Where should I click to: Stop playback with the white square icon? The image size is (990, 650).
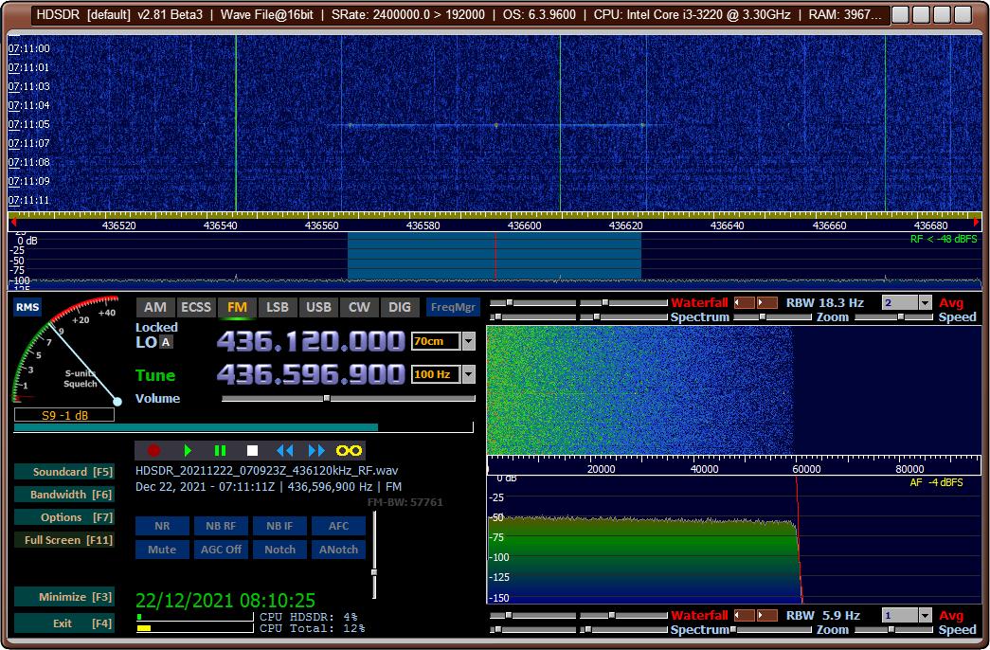tap(252, 450)
